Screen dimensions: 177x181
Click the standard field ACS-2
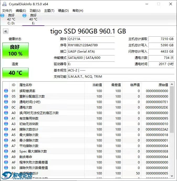coord(121,70)
